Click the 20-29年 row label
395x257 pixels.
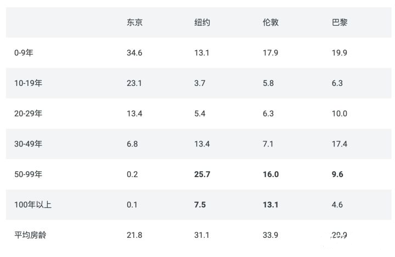(x=28, y=113)
